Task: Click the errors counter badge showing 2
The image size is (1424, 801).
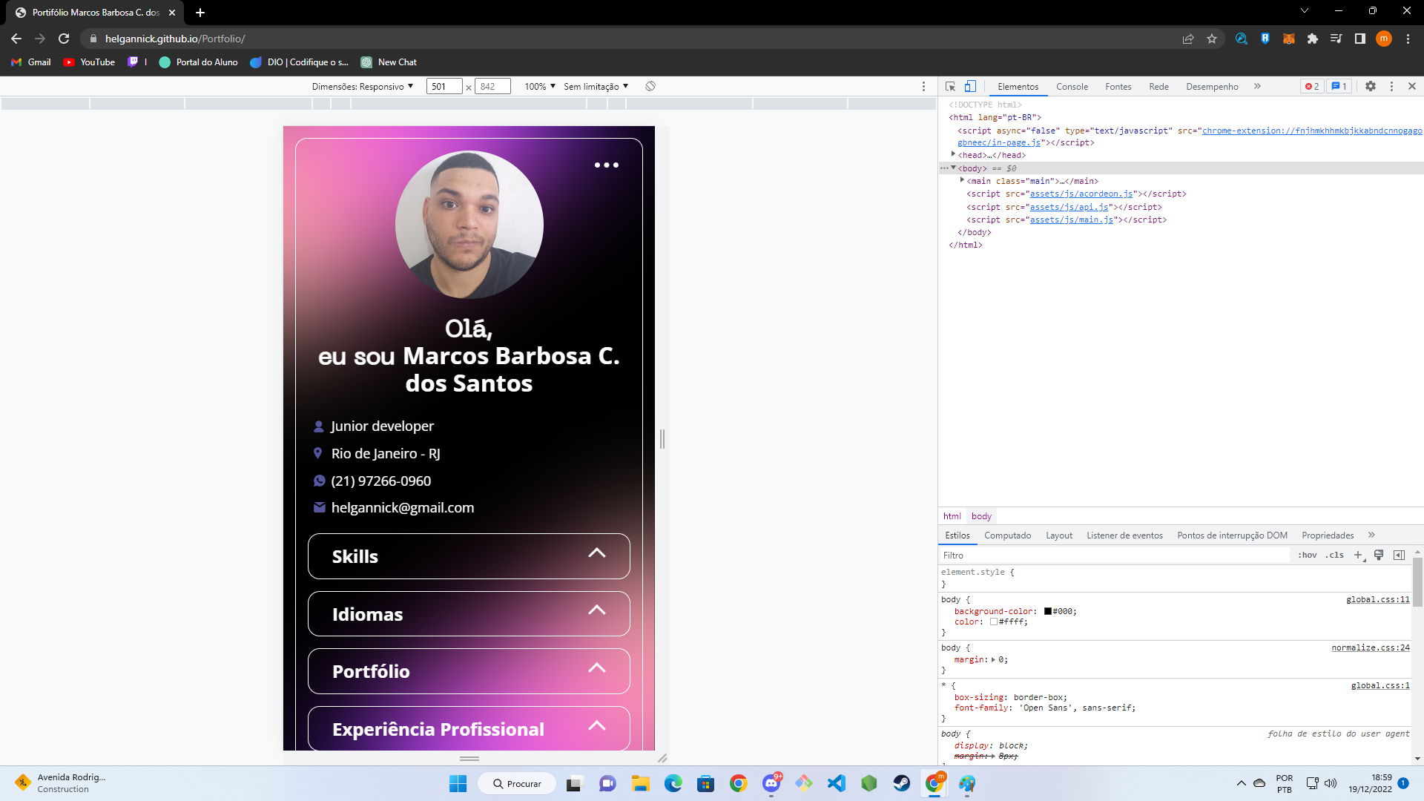Action: tap(1312, 87)
